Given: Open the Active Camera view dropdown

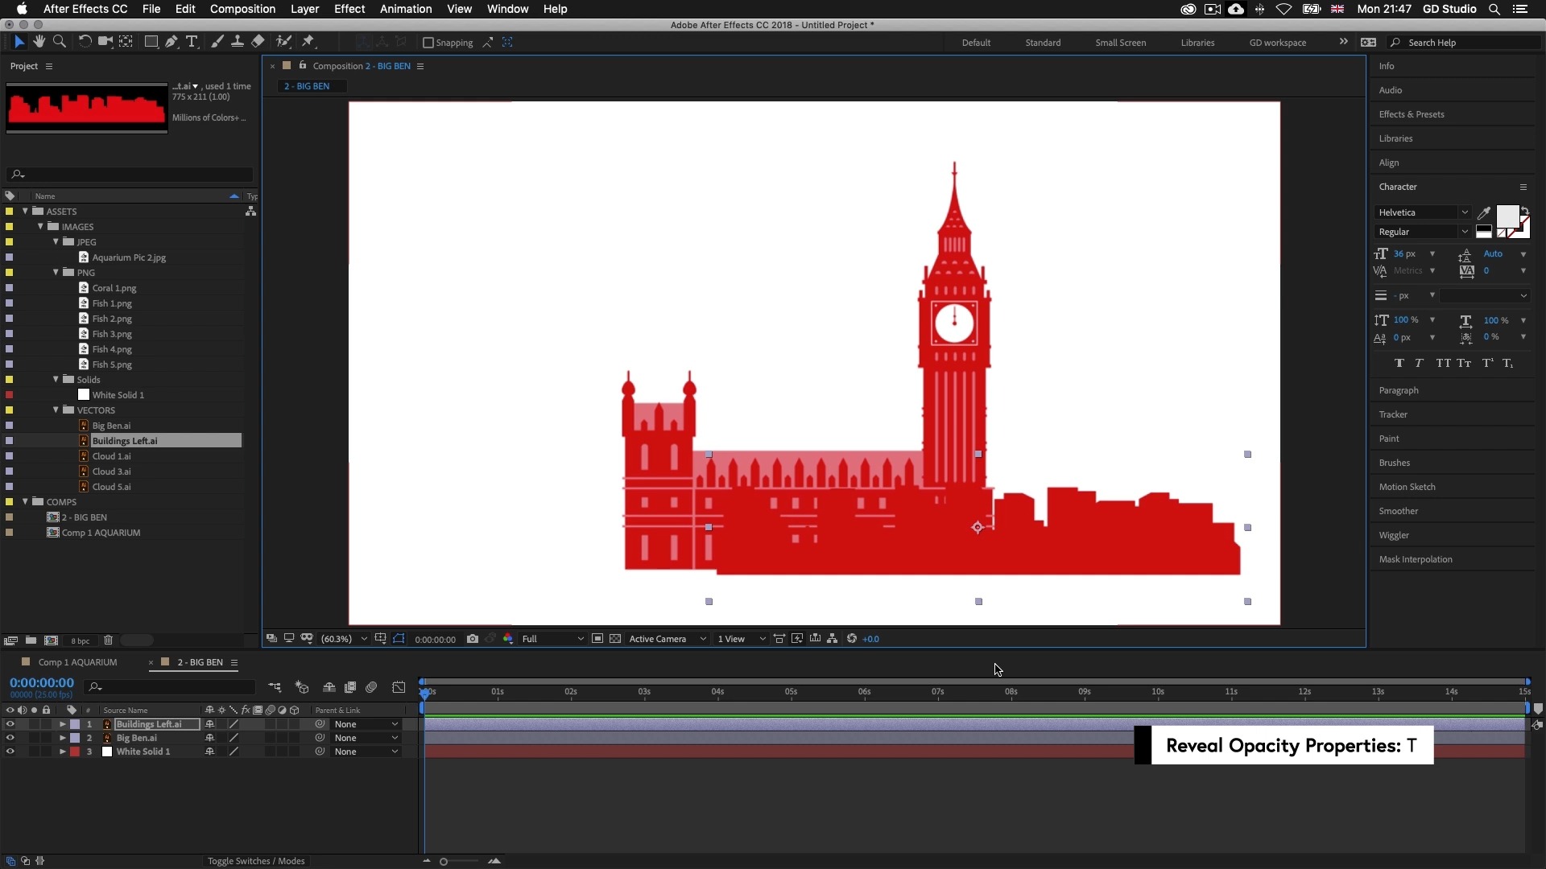Looking at the screenshot, I should (668, 639).
